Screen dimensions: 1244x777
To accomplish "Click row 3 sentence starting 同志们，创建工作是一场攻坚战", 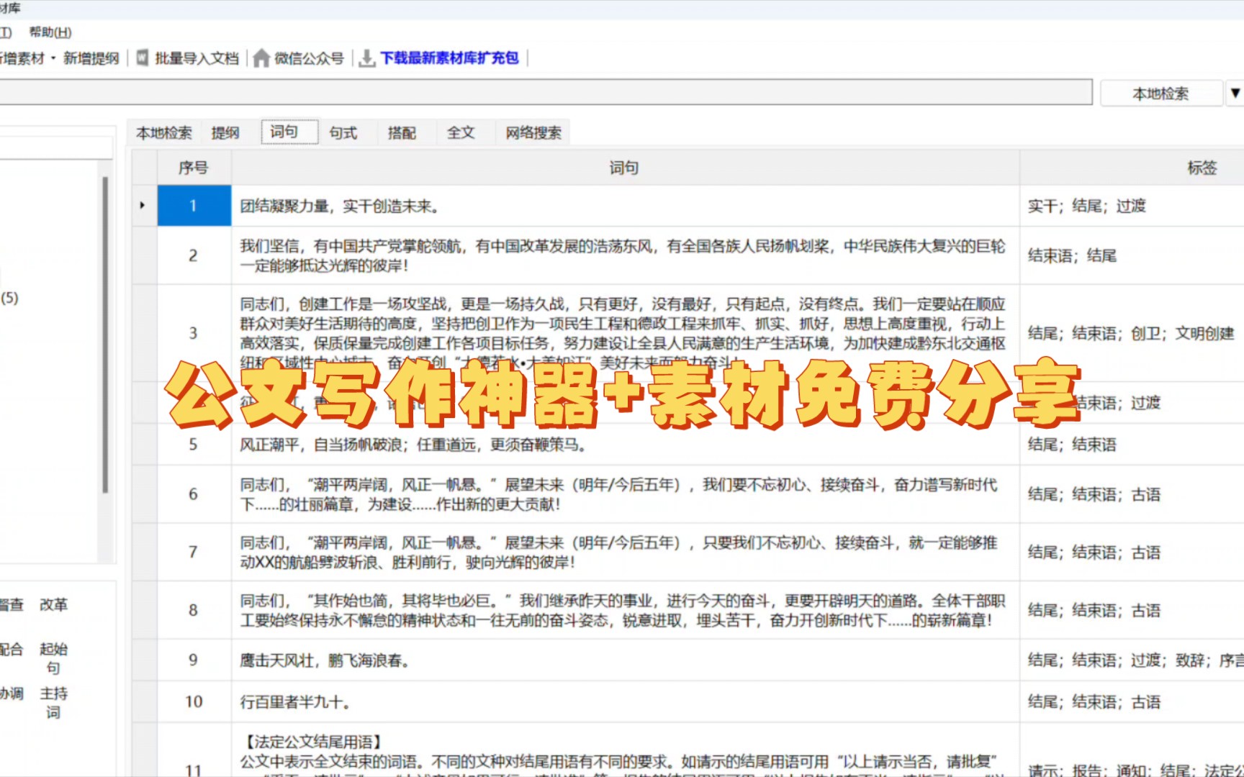I will click(623, 332).
